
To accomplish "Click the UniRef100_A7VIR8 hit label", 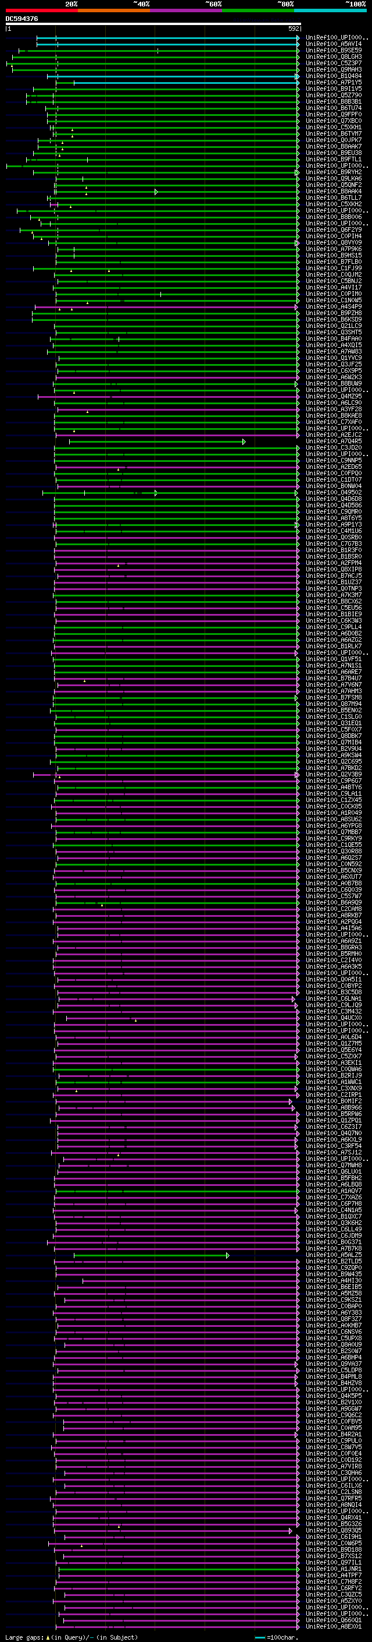I will (334, 1466).
